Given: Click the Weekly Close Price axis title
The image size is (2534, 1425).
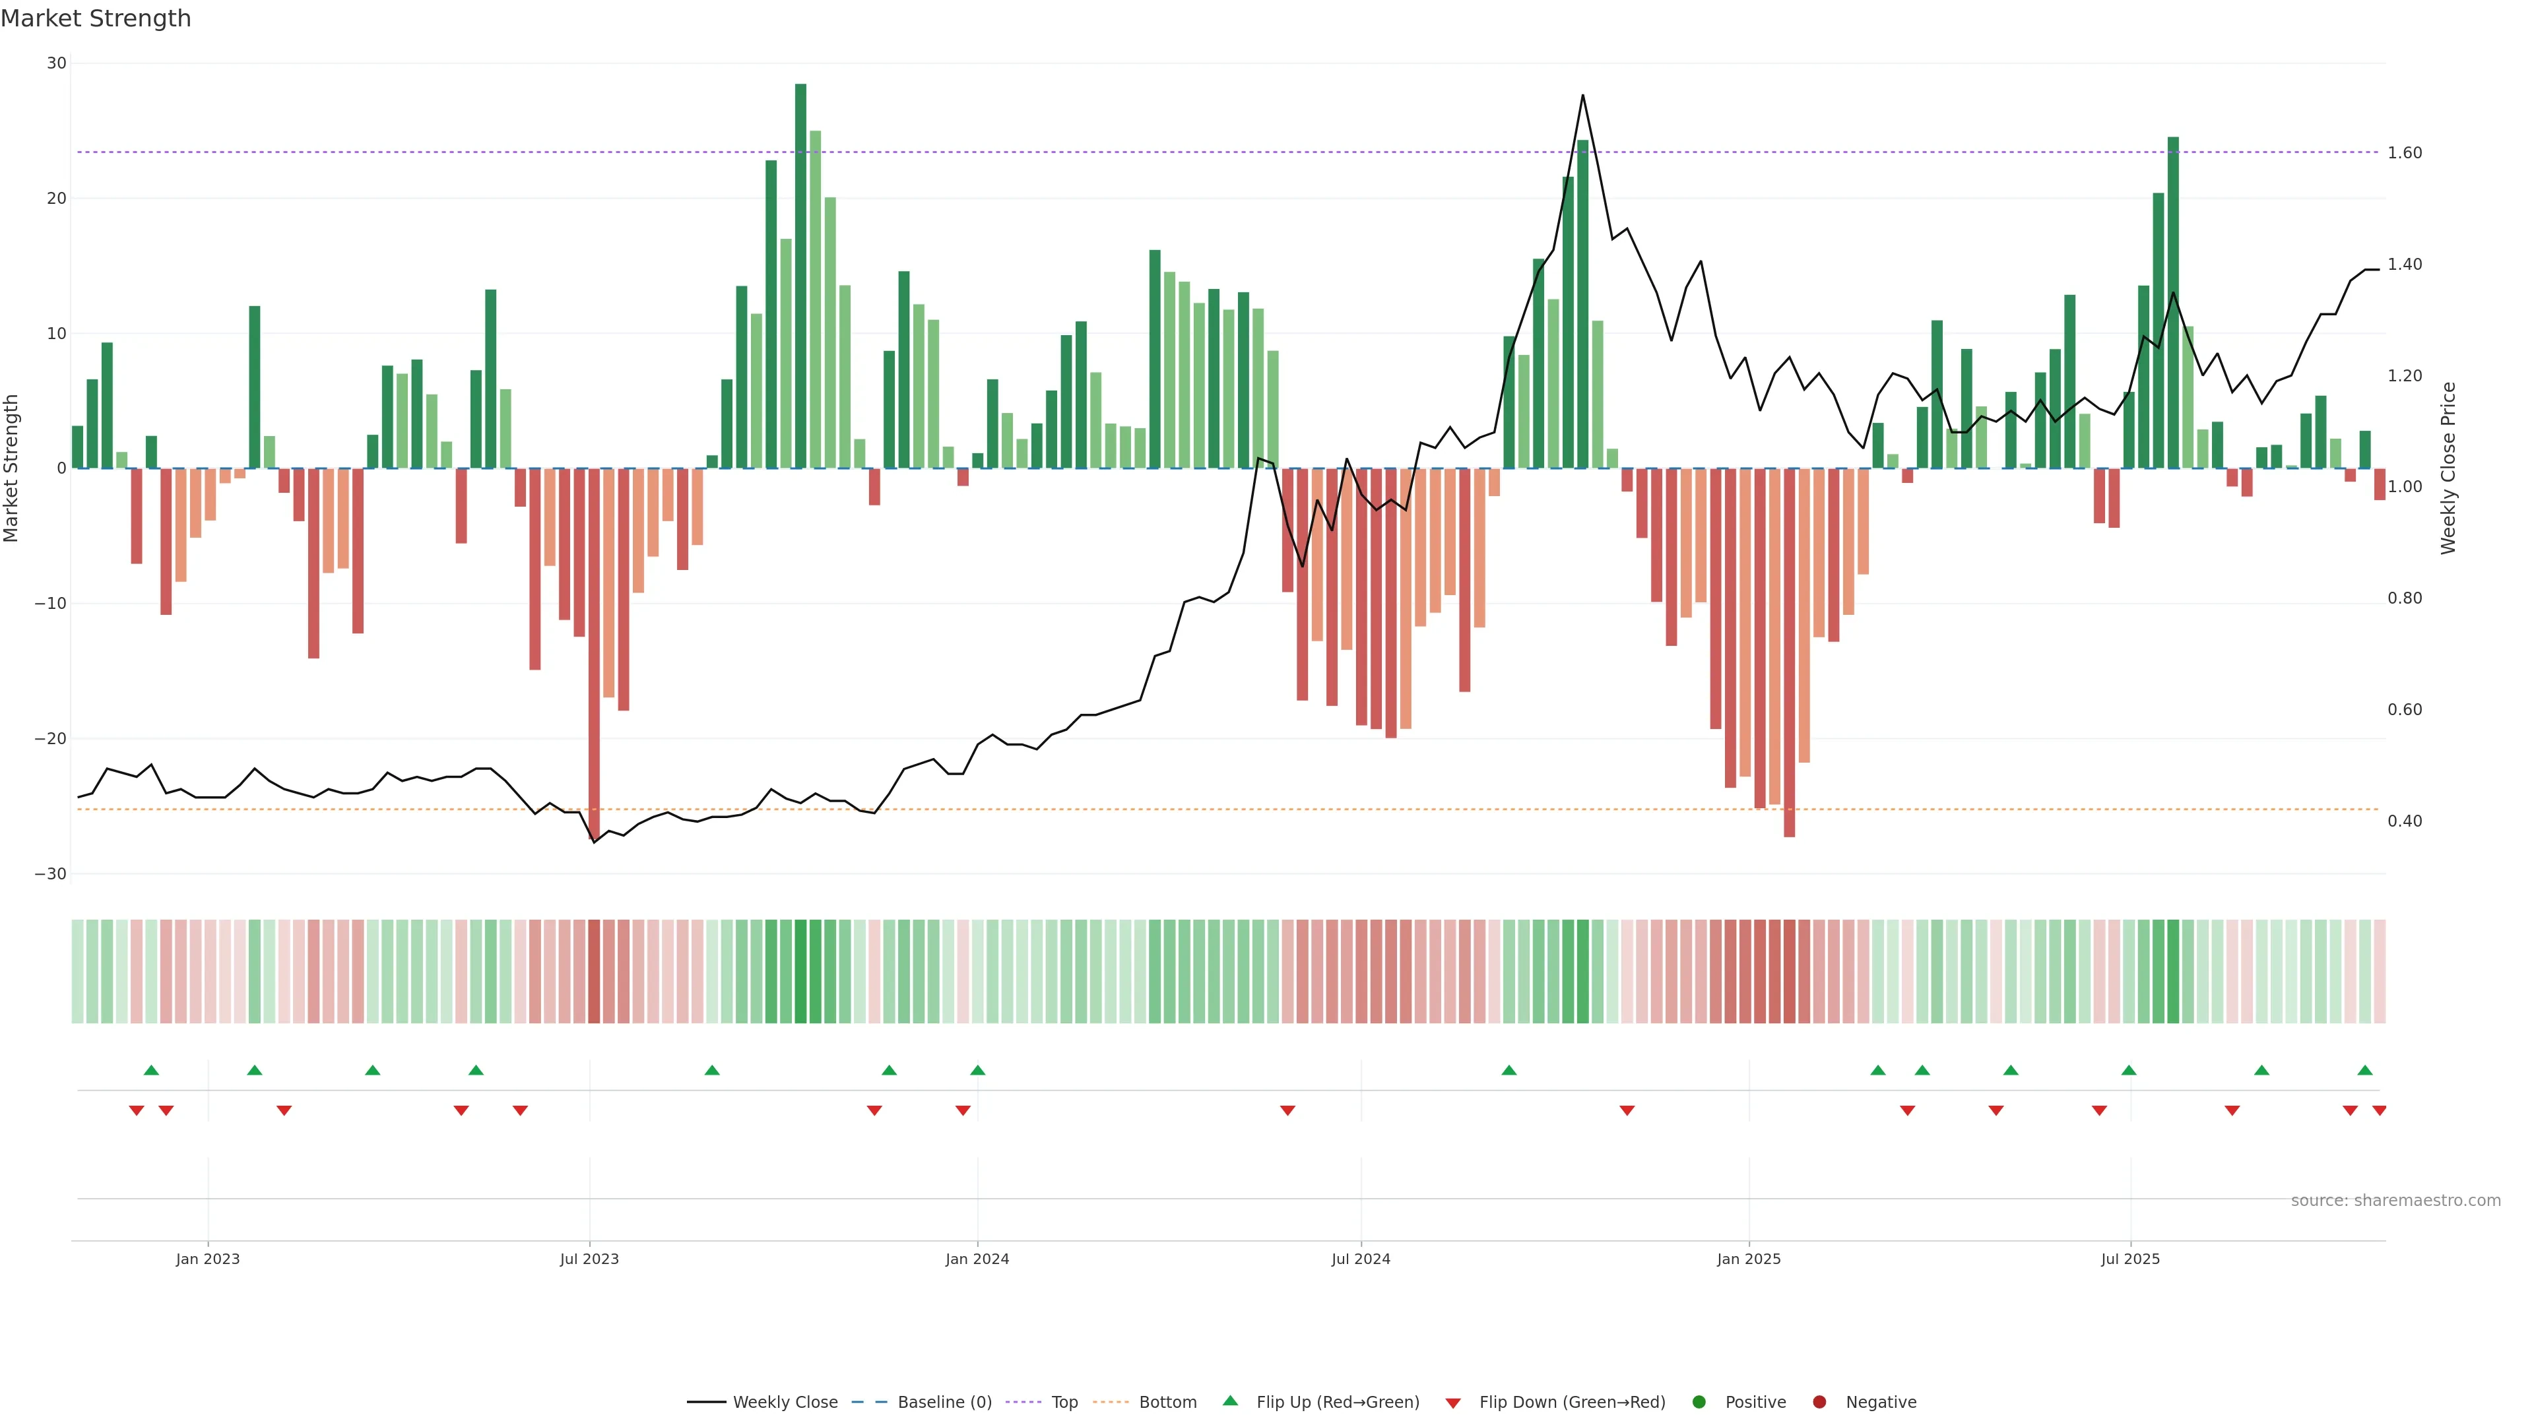Looking at the screenshot, I should coord(2448,468).
